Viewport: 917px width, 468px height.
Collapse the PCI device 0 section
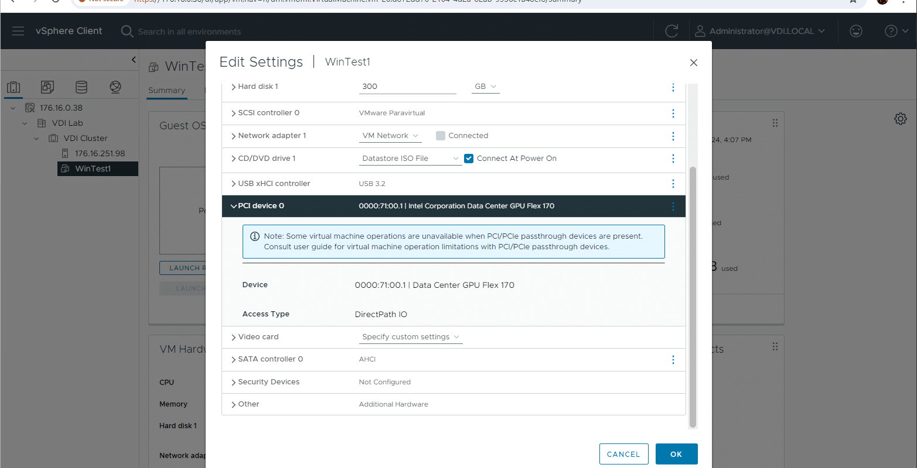234,206
